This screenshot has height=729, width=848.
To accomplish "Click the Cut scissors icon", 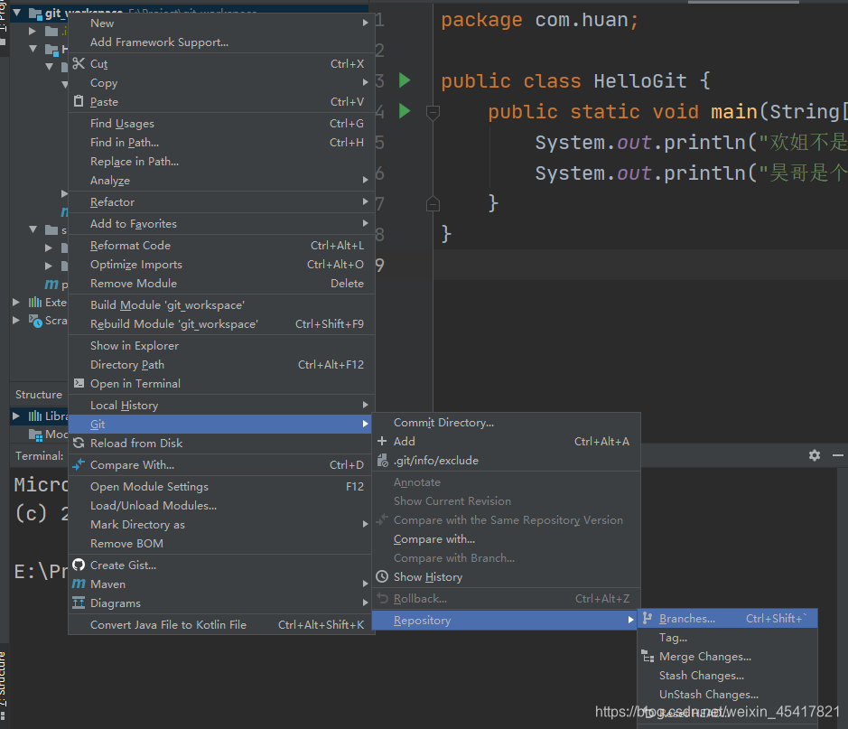I will 79,64.
